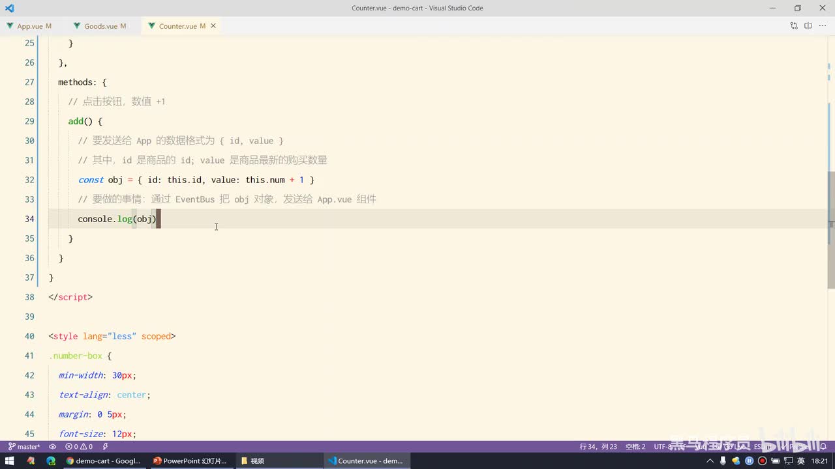Click the blue pause tray icon

tap(750, 461)
